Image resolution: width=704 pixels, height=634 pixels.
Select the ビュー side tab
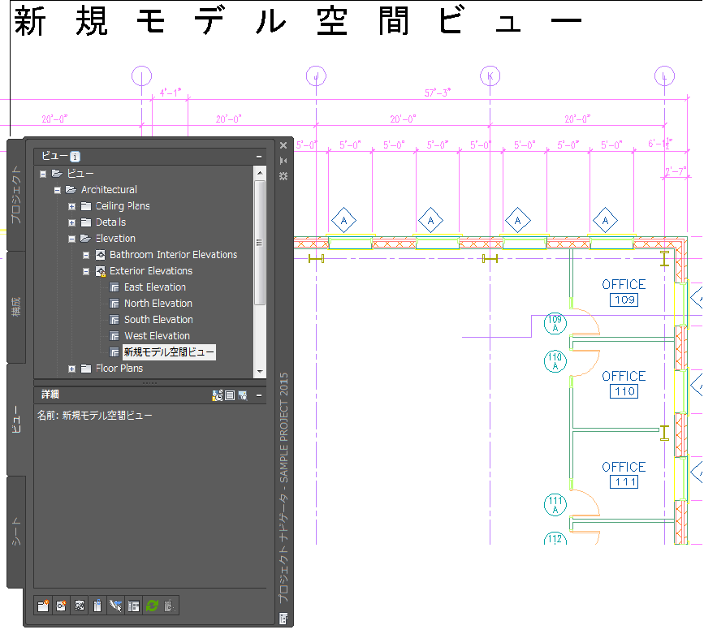click(16, 419)
